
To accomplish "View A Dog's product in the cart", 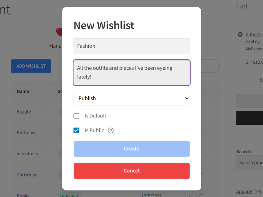I will 254,34.
